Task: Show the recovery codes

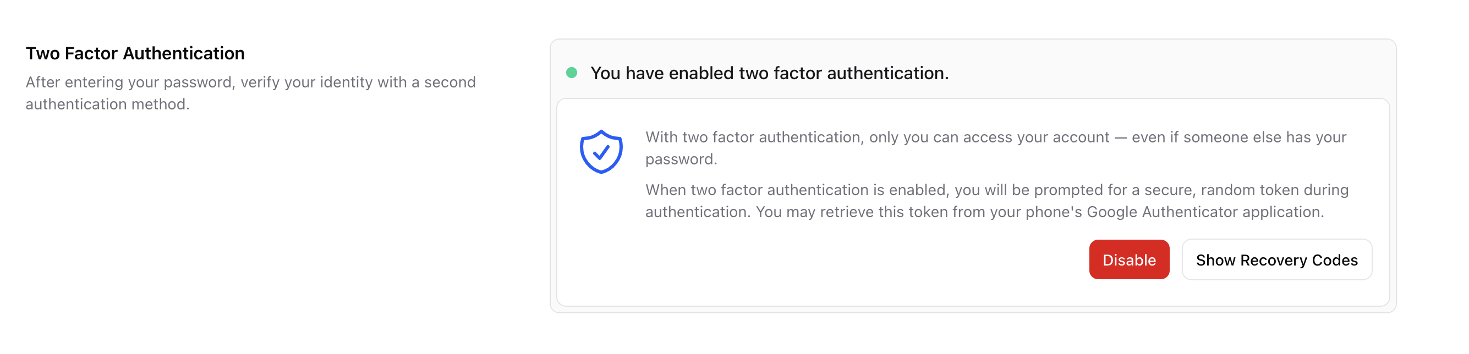Action: coord(1277,259)
